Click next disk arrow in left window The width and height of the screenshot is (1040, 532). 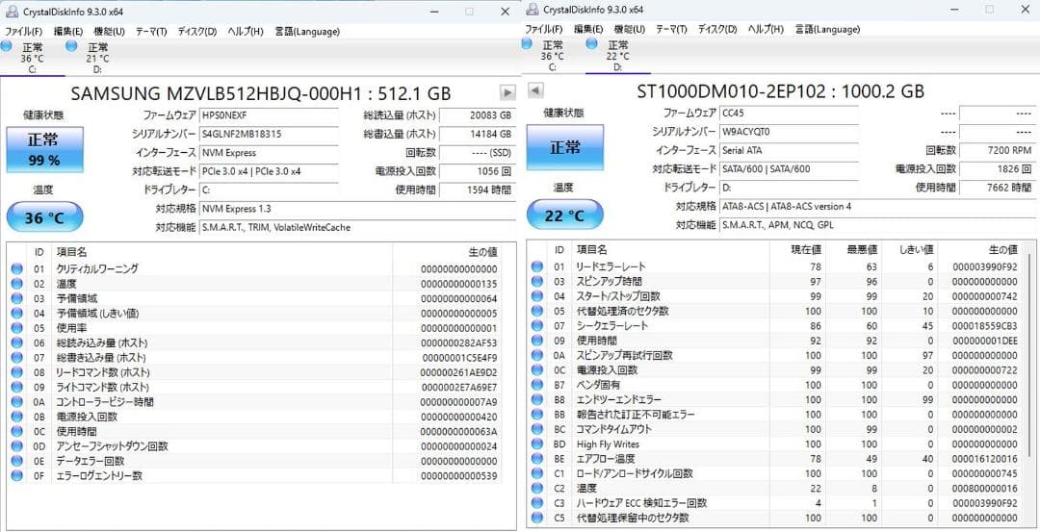507,92
